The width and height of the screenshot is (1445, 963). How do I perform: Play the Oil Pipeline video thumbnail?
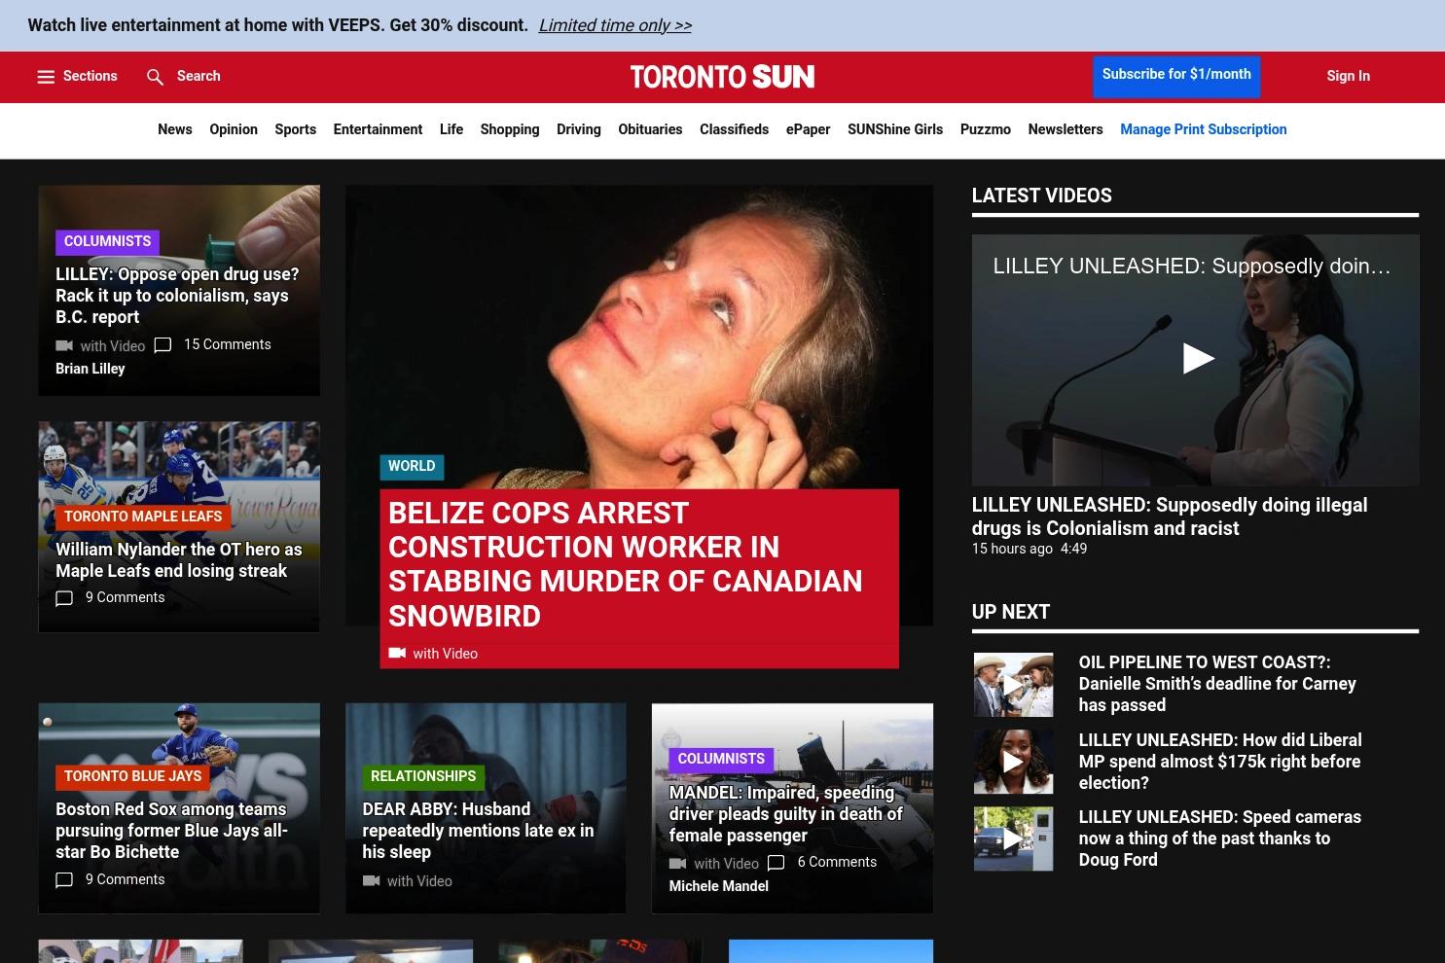[1013, 685]
